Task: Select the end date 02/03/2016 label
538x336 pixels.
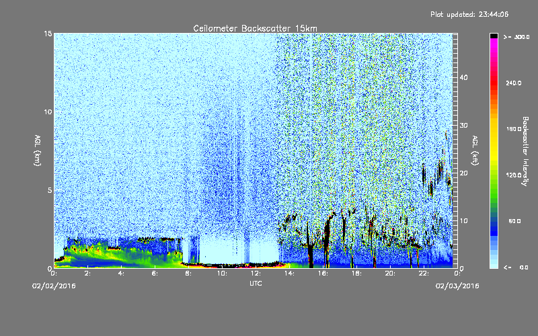Action: click(x=457, y=286)
